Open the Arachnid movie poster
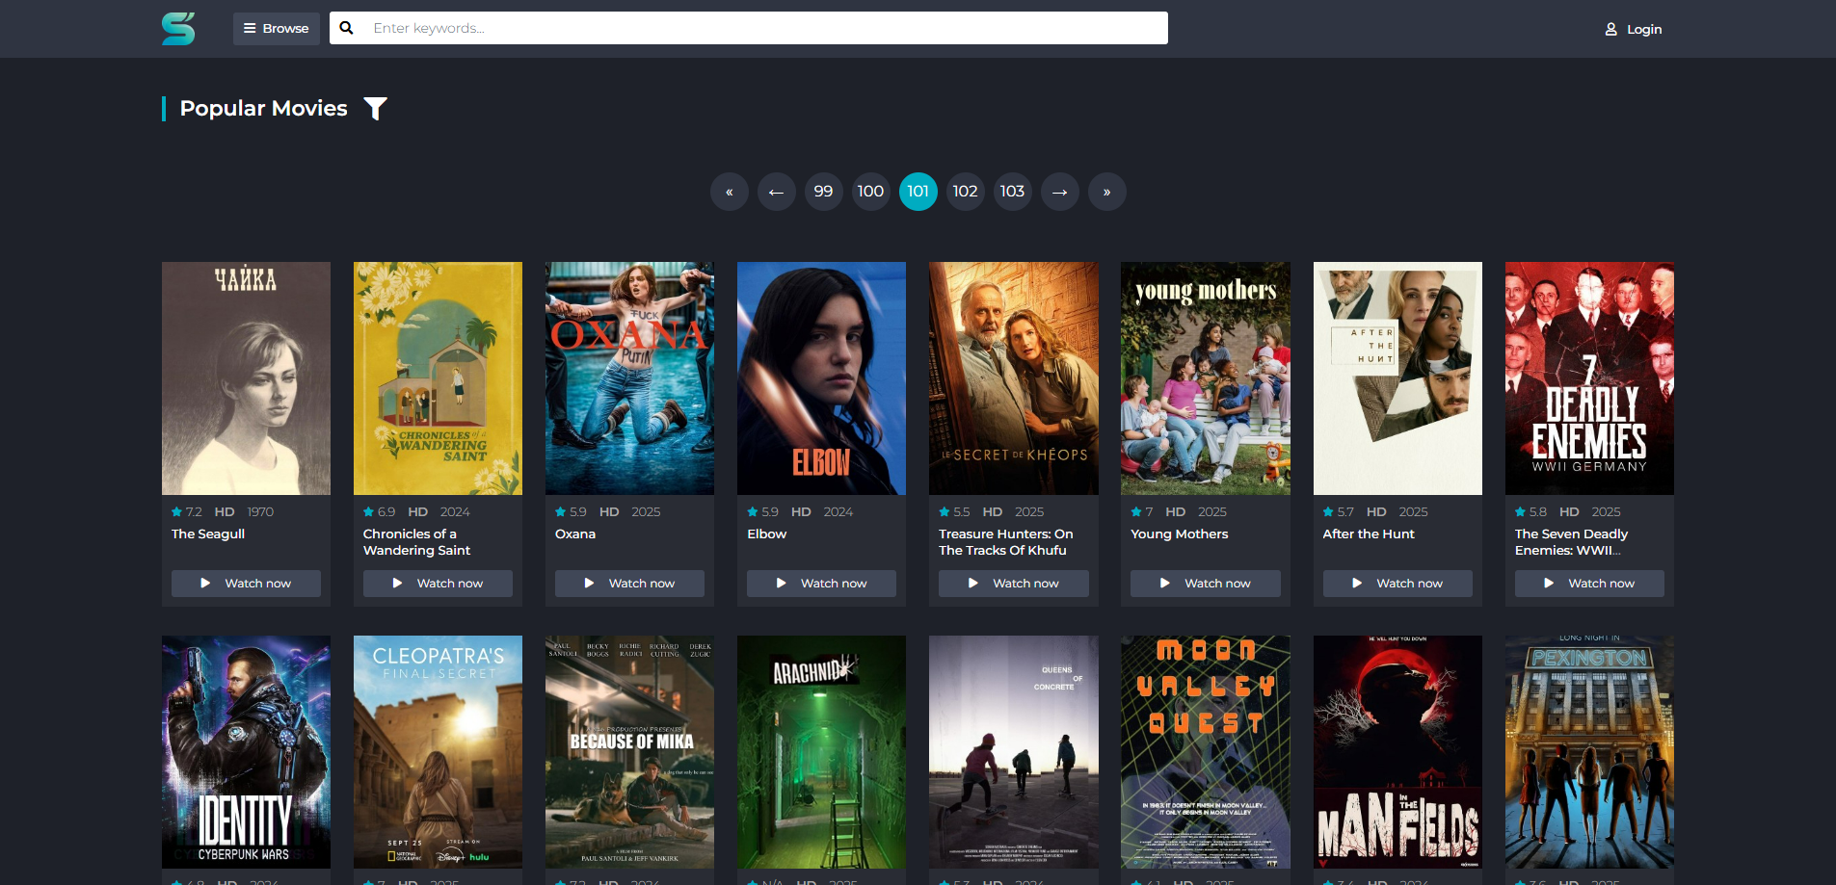This screenshot has width=1836, height=885. [821, 752]
